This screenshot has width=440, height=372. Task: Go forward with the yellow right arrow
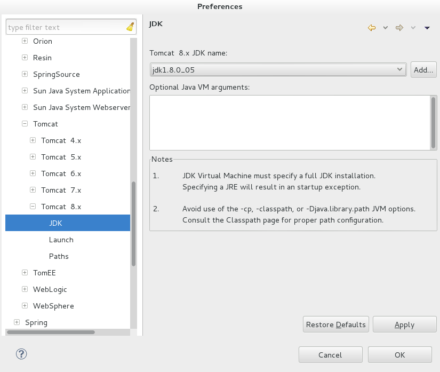click(399, 28)
